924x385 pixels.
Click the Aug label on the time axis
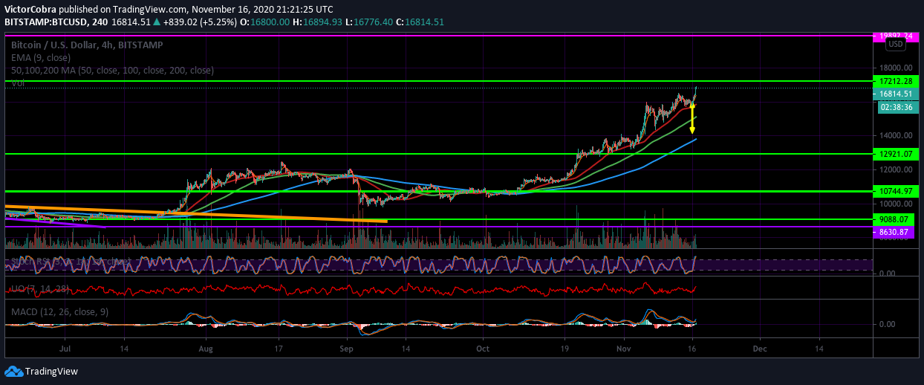pyautogui.click(x=206, y=348)
